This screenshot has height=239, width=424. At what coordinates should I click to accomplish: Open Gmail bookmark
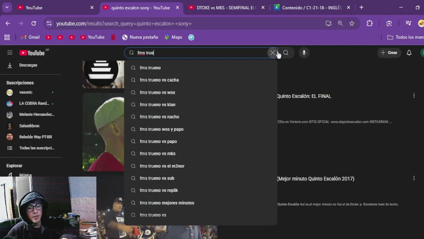(x=30, y=37)
